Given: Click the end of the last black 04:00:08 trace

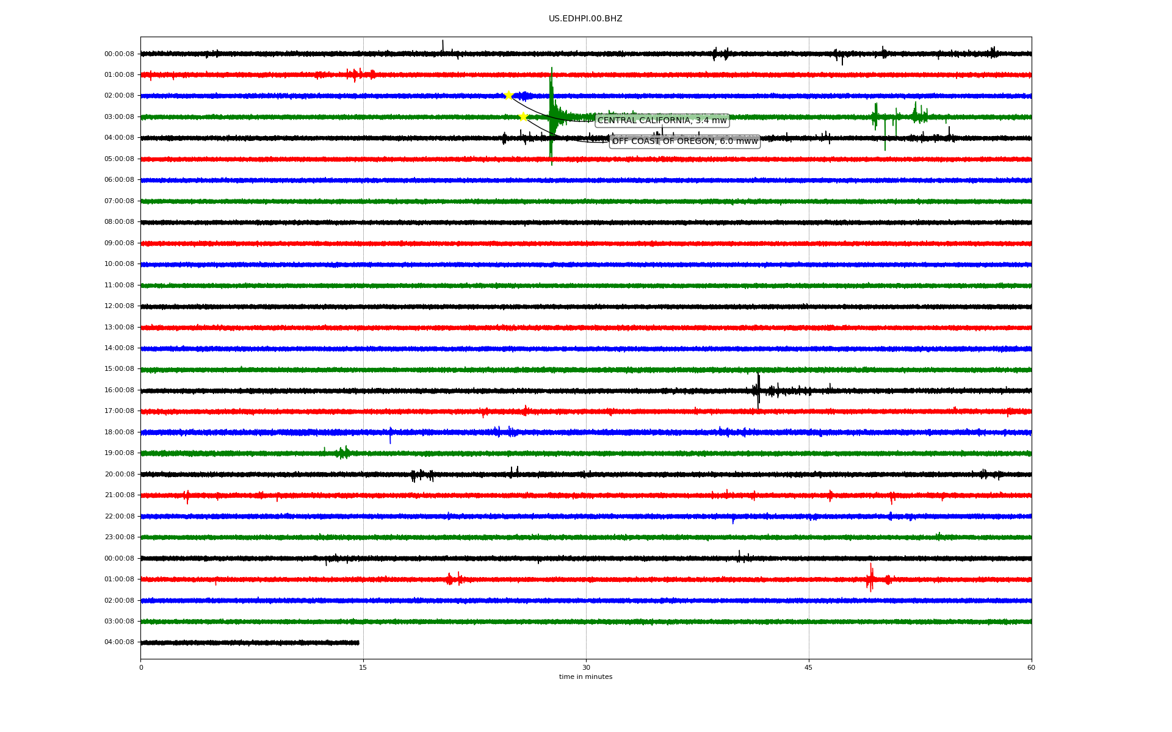Looking at the screenshot, I should pos(358,642).
